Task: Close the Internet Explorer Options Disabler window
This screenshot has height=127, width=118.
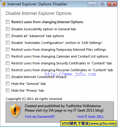Action: point(112,4)
